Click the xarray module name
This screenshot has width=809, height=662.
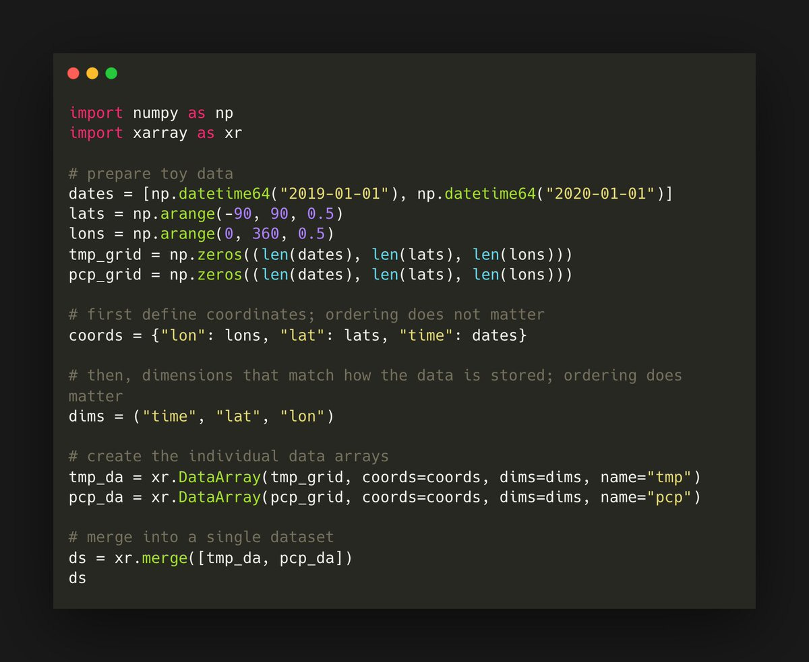coord(160,133)
